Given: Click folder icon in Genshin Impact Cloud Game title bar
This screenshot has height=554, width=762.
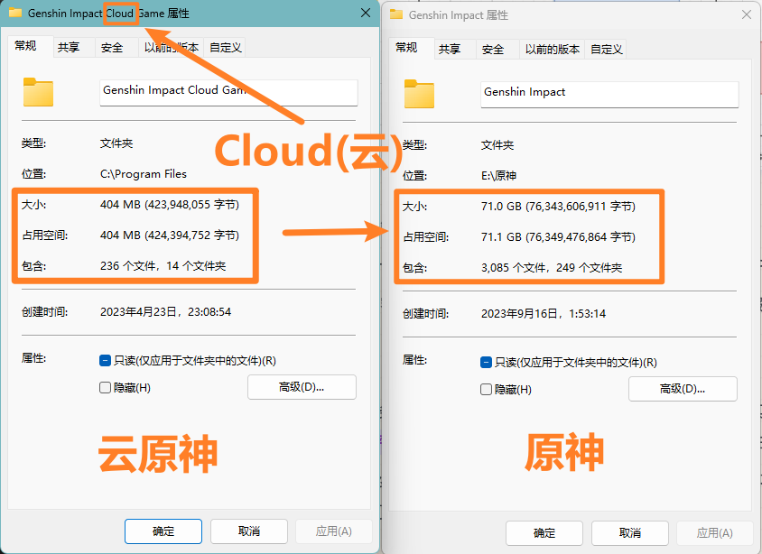Looking at the screenshot, I should point(15,13).
